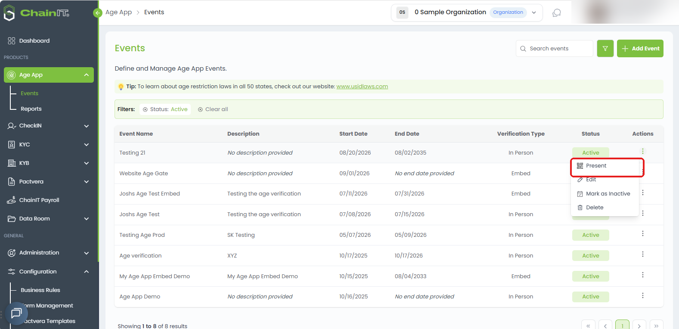Click Active status of Age App Demo
The height and width of the screenshot is (329, 679).
pyautogui.click(x=591, y=297)
